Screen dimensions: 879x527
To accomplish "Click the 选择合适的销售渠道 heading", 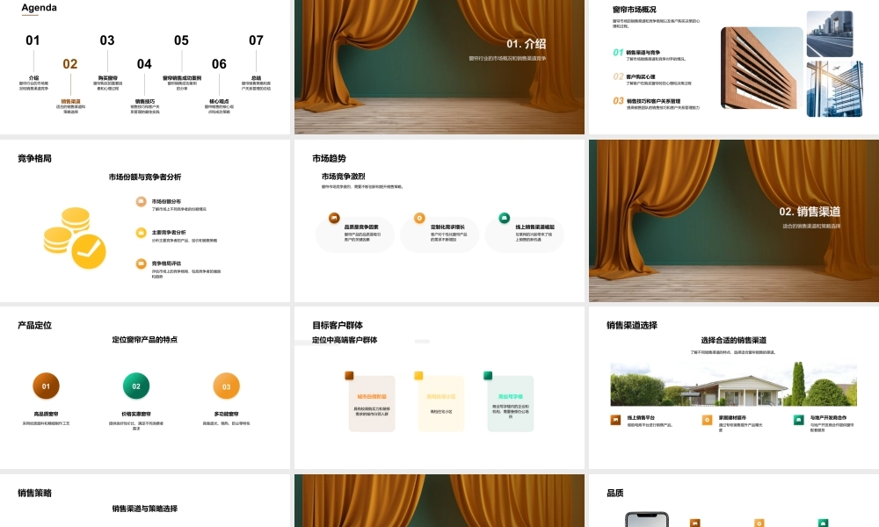I will click(734, 340).
